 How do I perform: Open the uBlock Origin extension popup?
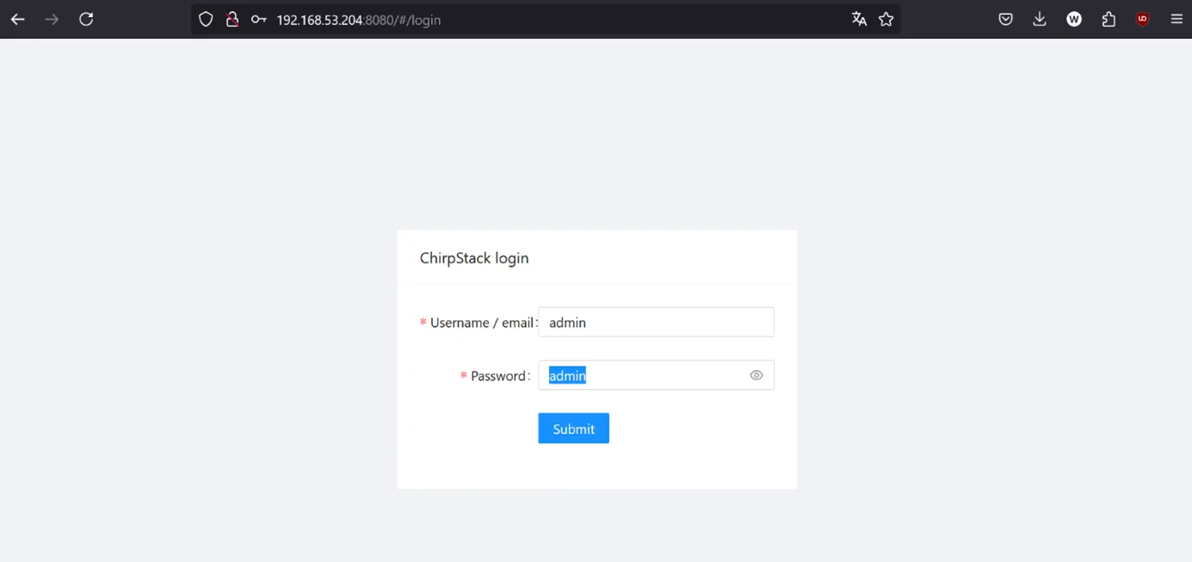(x=1143, y=19)
